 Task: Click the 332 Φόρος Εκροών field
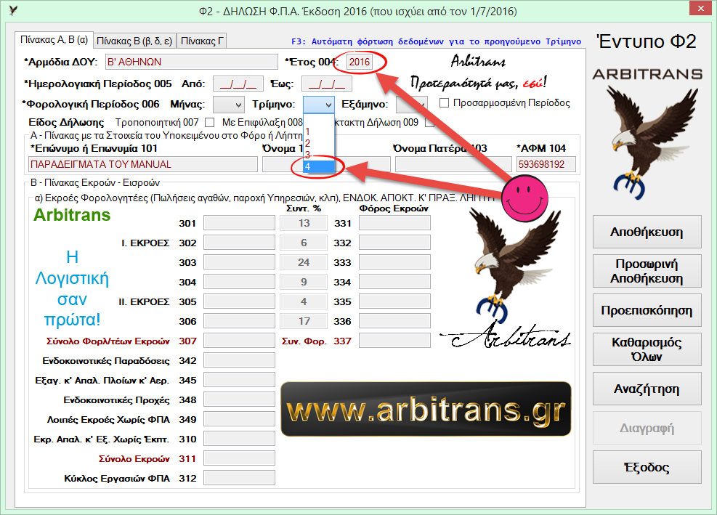pyautogui.click(x=394, y=243)
